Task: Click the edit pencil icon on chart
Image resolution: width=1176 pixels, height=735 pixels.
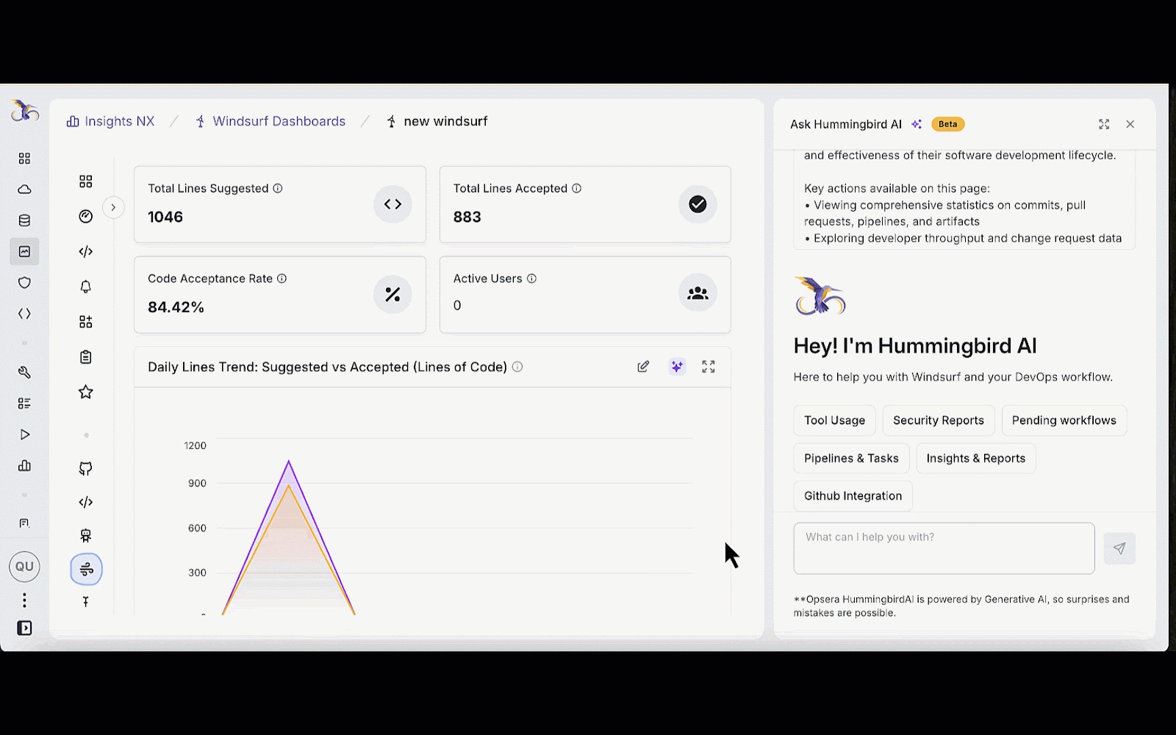Action: click(643, 367)
